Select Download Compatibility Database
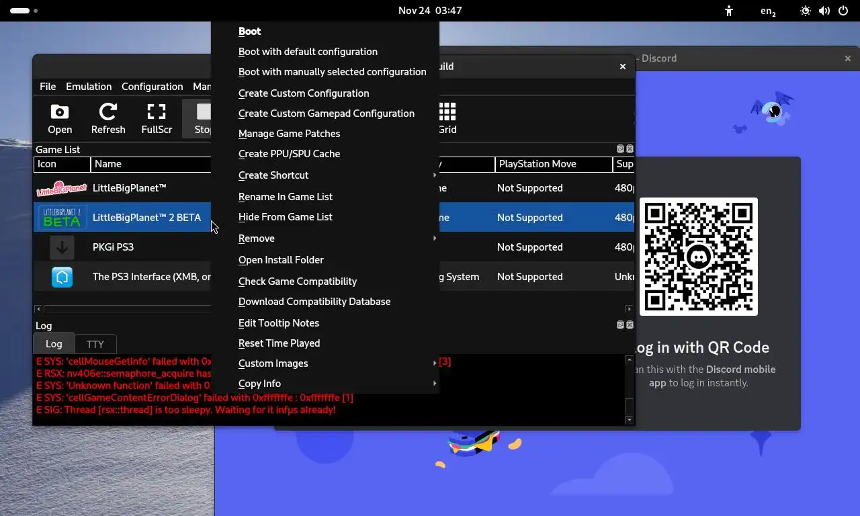This screenshot has width=860, height=516. click(325, 302)
